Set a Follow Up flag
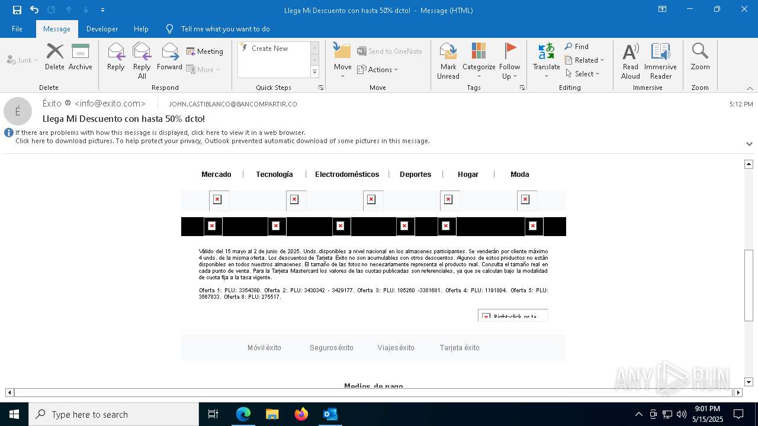Screen dimensions: 758x426 [510, 61]
